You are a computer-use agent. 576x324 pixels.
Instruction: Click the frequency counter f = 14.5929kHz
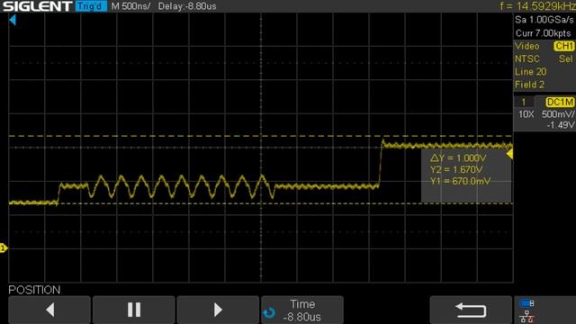coord(537,6)
